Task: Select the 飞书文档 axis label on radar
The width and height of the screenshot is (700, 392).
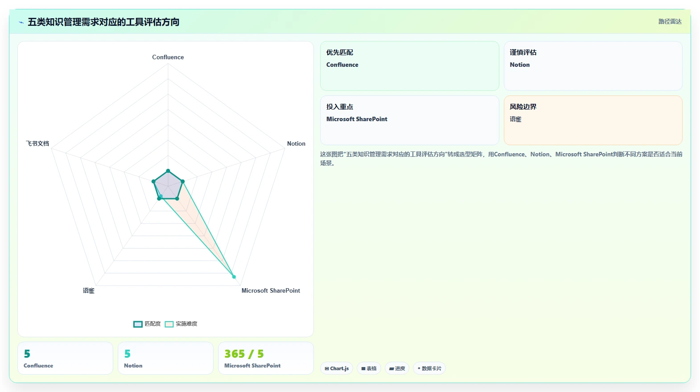Action: pyautogui.click(x=37, y=143)
